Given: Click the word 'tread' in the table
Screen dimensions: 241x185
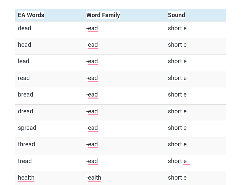Looking at the screenshot, I should tap(25, 161).
